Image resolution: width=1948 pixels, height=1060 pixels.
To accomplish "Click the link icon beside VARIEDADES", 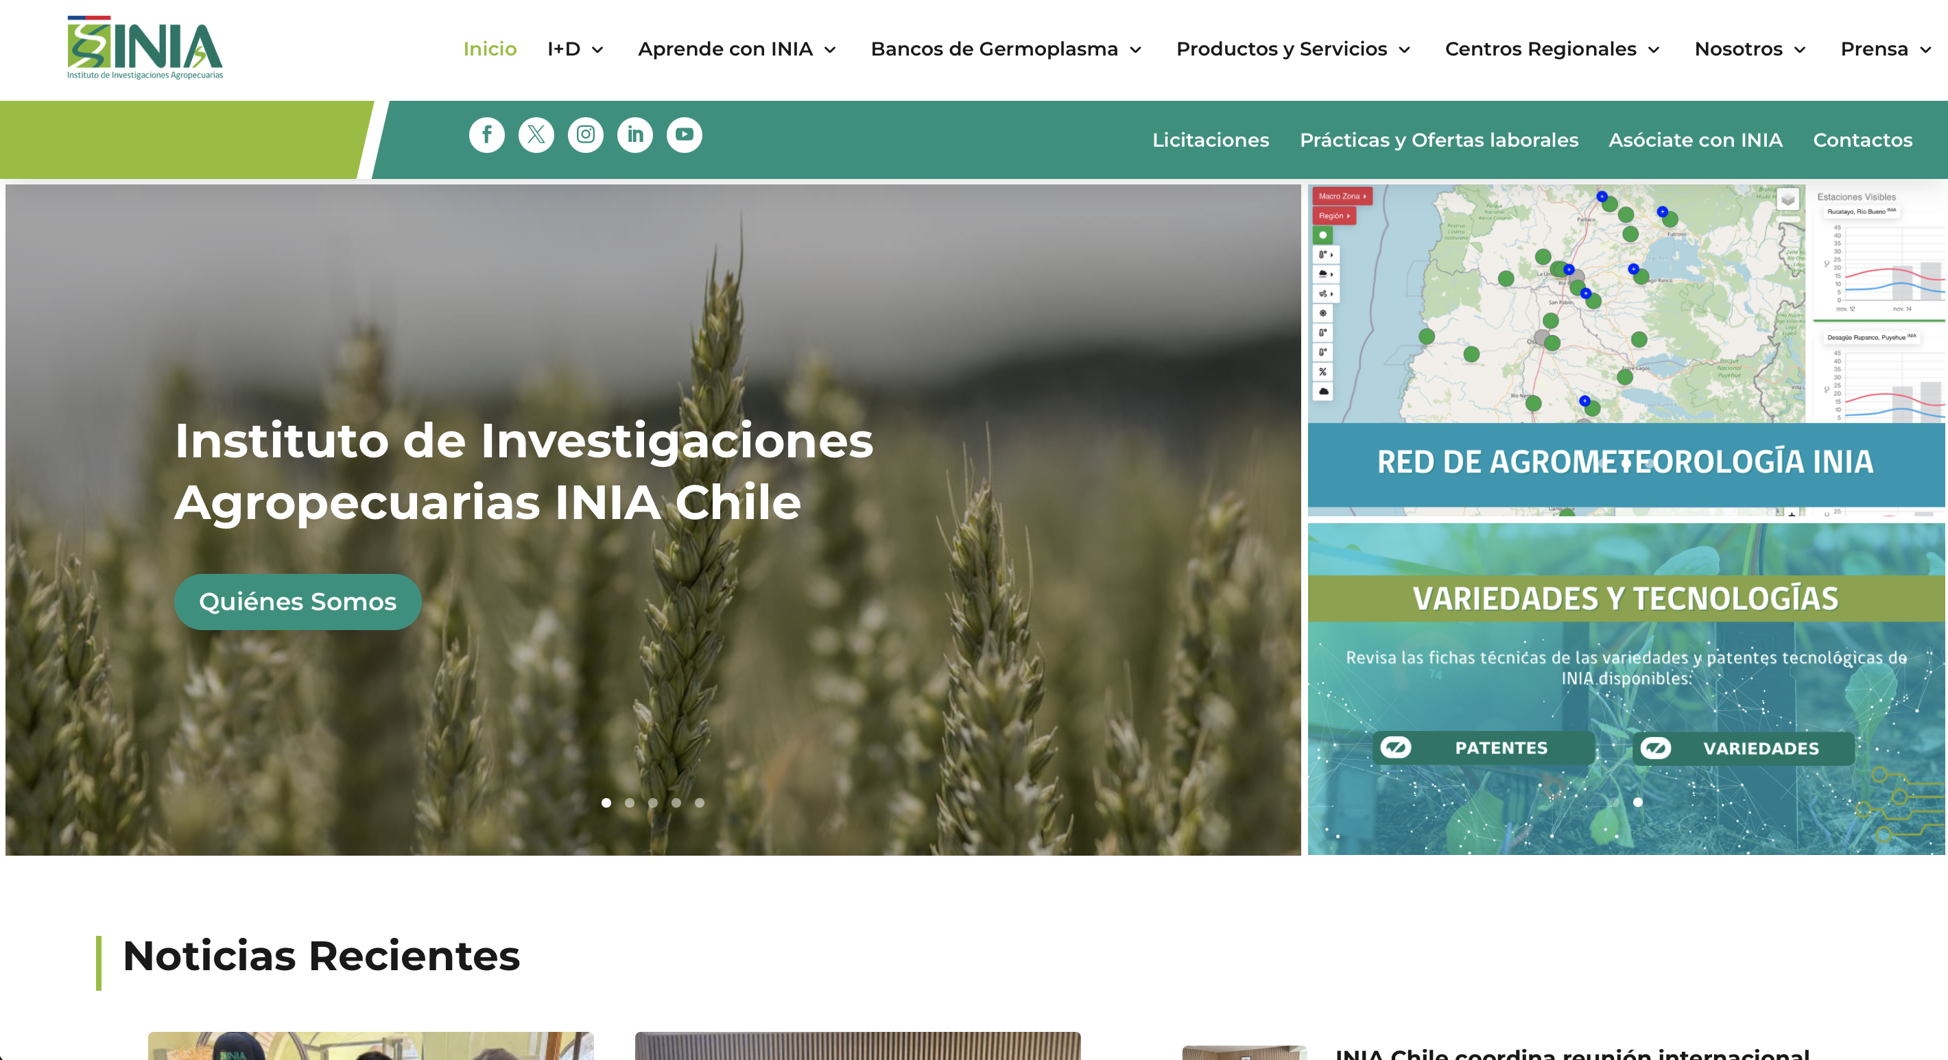I will click(1655, 749).
